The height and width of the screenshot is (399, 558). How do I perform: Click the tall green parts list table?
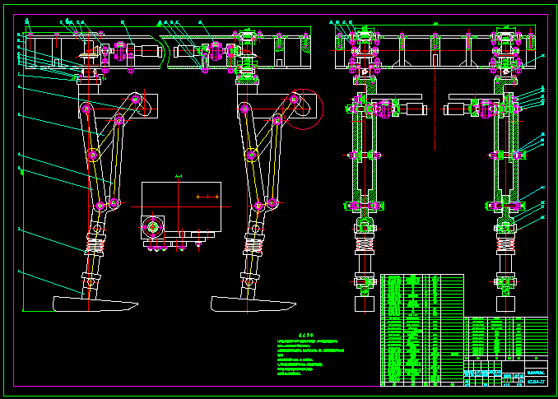click(422, 330)
